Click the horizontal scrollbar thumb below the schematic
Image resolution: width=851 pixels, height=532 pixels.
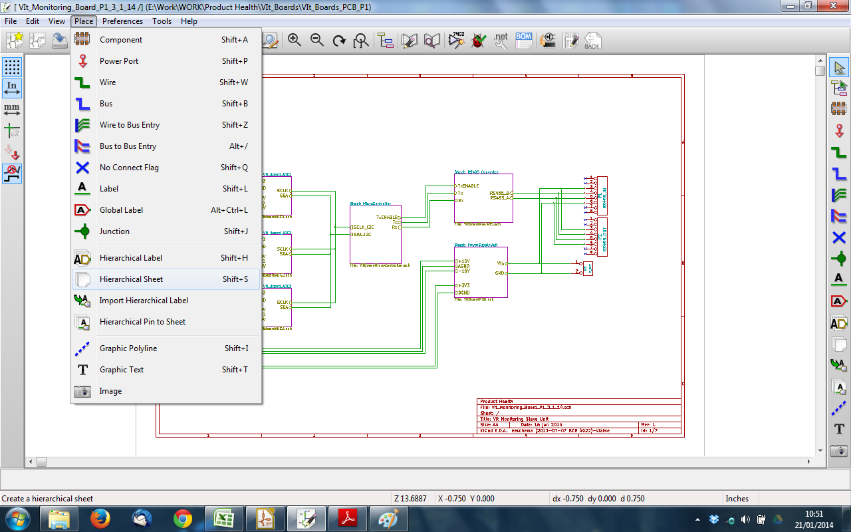coord(41,462)
